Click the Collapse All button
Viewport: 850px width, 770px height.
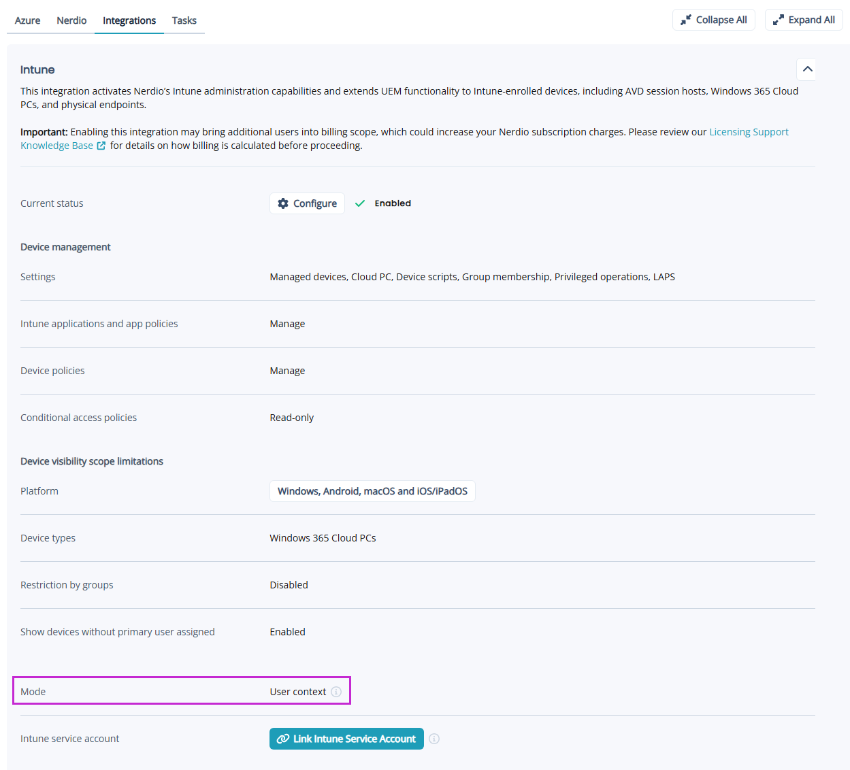point(713,20)
